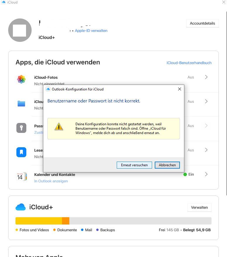
Task: Click the Kalender und Kontakte calendar icon
Action: point(21,177)
